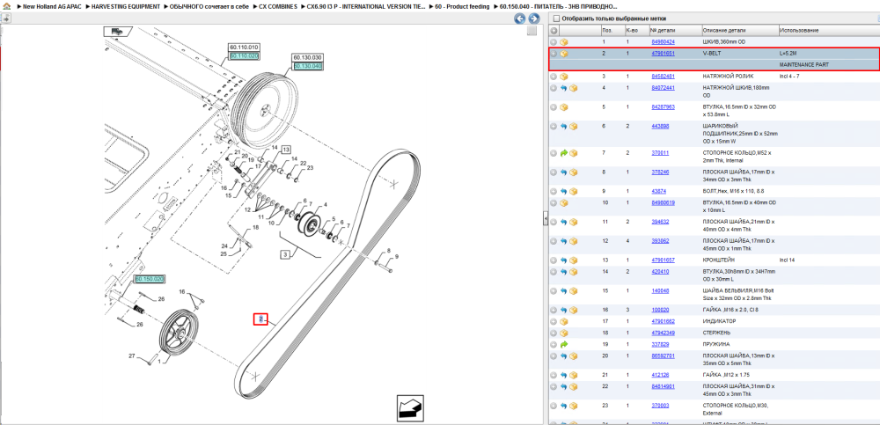Select boxed callout 3 on diagram
This screenshot has width=880, height=425.
(286, 255)
